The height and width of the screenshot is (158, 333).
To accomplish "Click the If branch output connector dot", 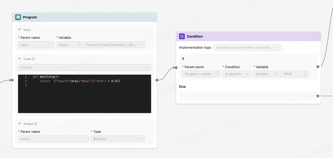I will [318, 67].
